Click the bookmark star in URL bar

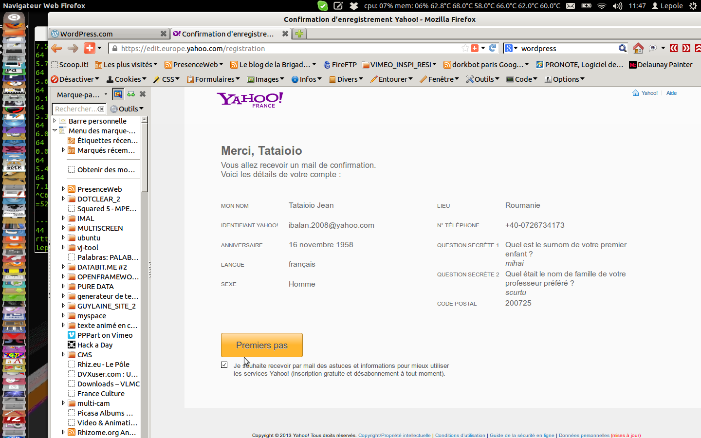465,48
